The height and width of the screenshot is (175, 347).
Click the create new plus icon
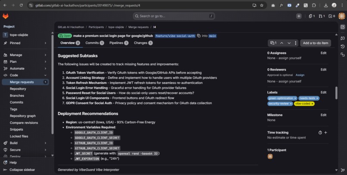click(x=299, y=16)
